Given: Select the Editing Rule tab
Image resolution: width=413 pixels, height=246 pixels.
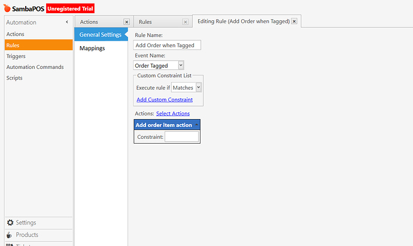Looking at the screenshot, I should pos(244,22).
